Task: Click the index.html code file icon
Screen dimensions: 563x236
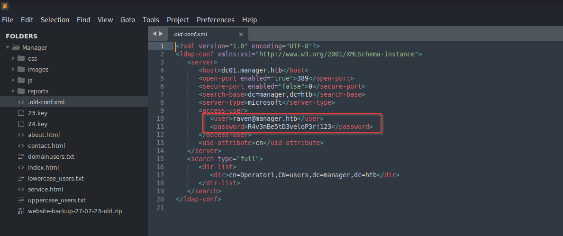Action: click(x=21, y=168)
